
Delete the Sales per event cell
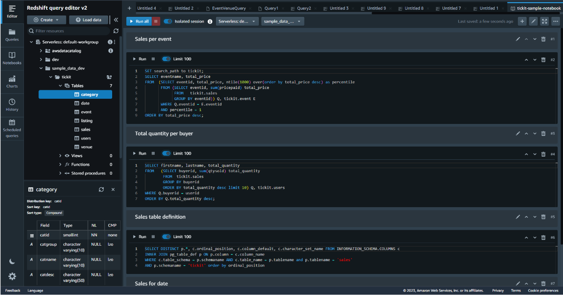[543, 39]
